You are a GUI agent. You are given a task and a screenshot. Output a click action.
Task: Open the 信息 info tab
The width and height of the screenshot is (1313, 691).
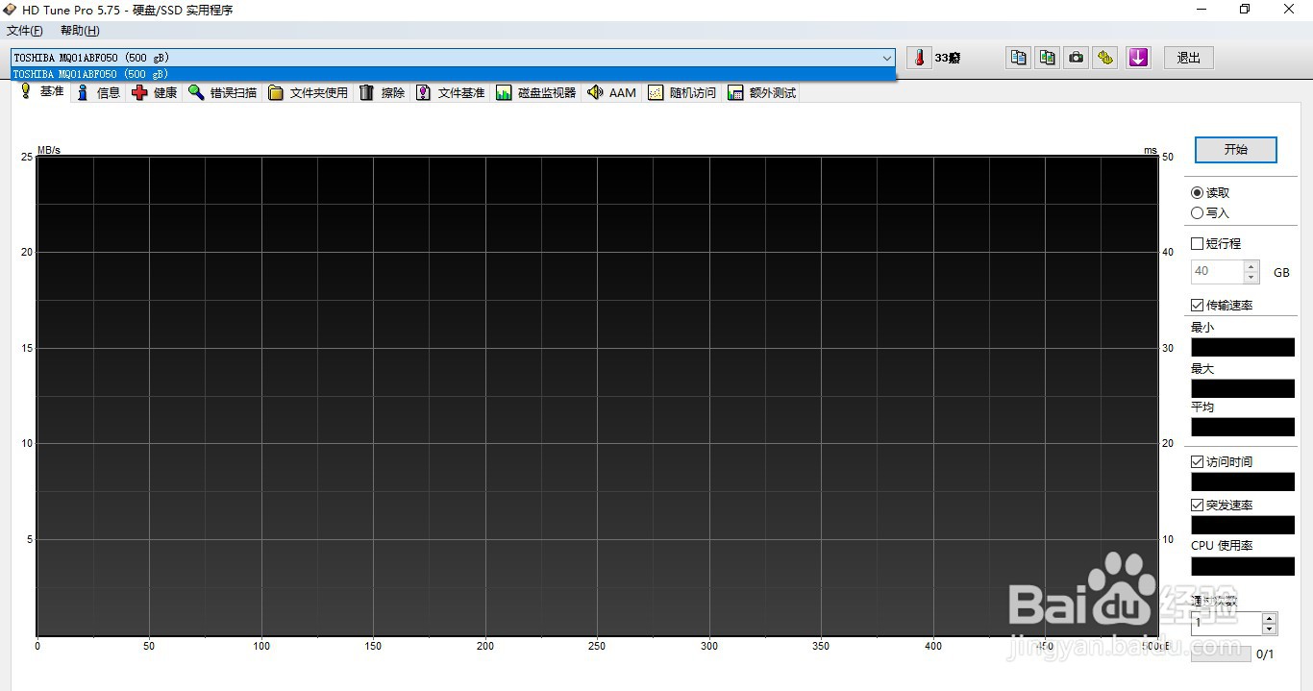[99, 93]
